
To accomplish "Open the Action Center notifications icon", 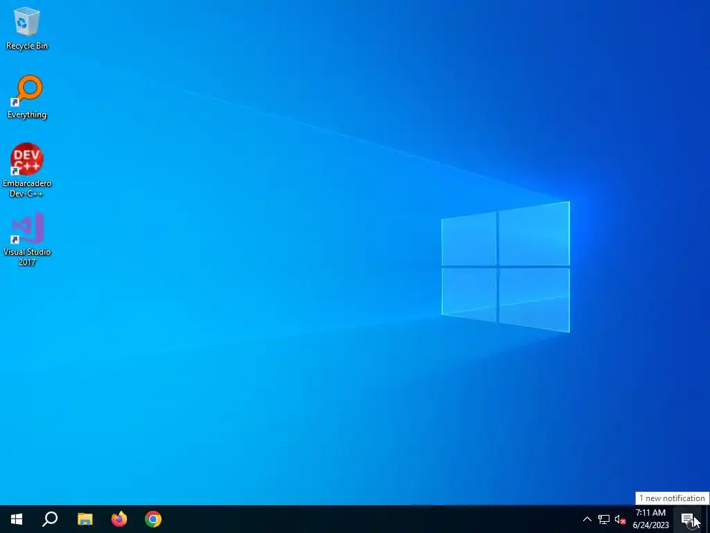I will click(688, 519).
